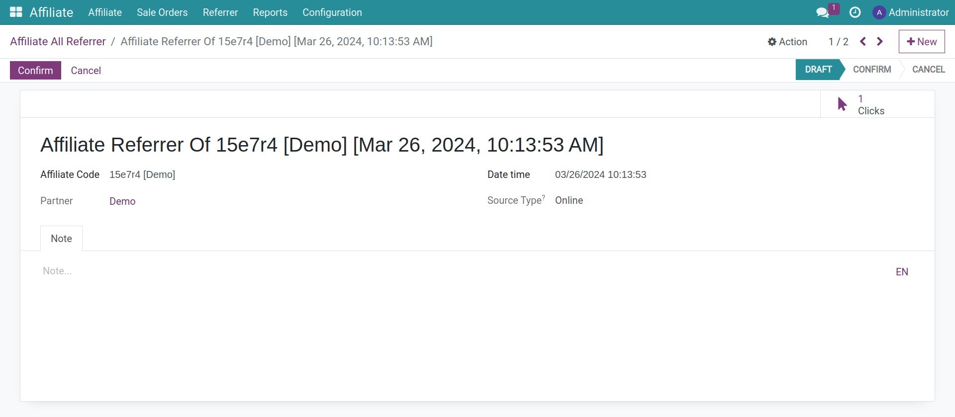Go to previous record arrow
Screen dimensions: 955x417
(x=863, y=42)
